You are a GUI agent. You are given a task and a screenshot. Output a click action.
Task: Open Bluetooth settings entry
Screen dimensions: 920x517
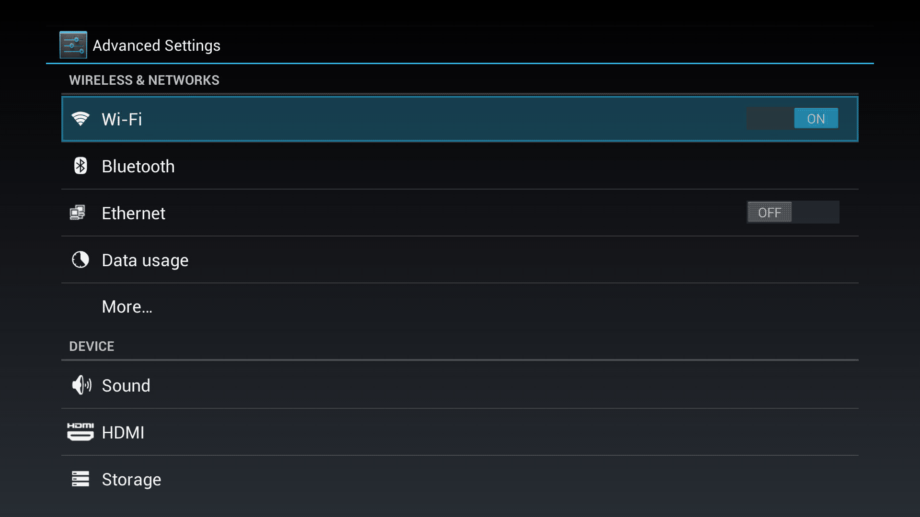pyautogui.click(x=460, y=166)
